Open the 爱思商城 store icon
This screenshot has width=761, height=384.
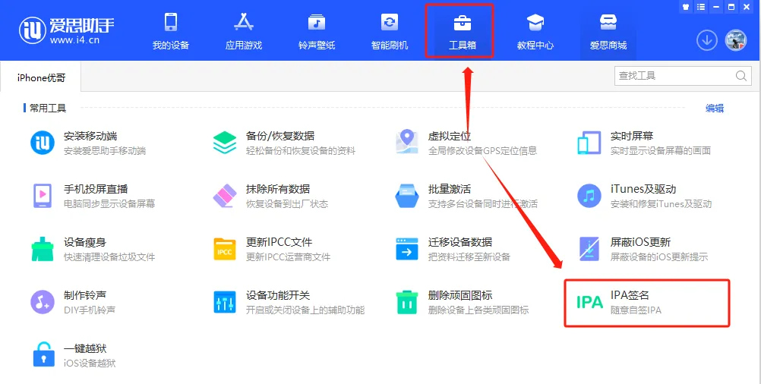pos(608,22)
